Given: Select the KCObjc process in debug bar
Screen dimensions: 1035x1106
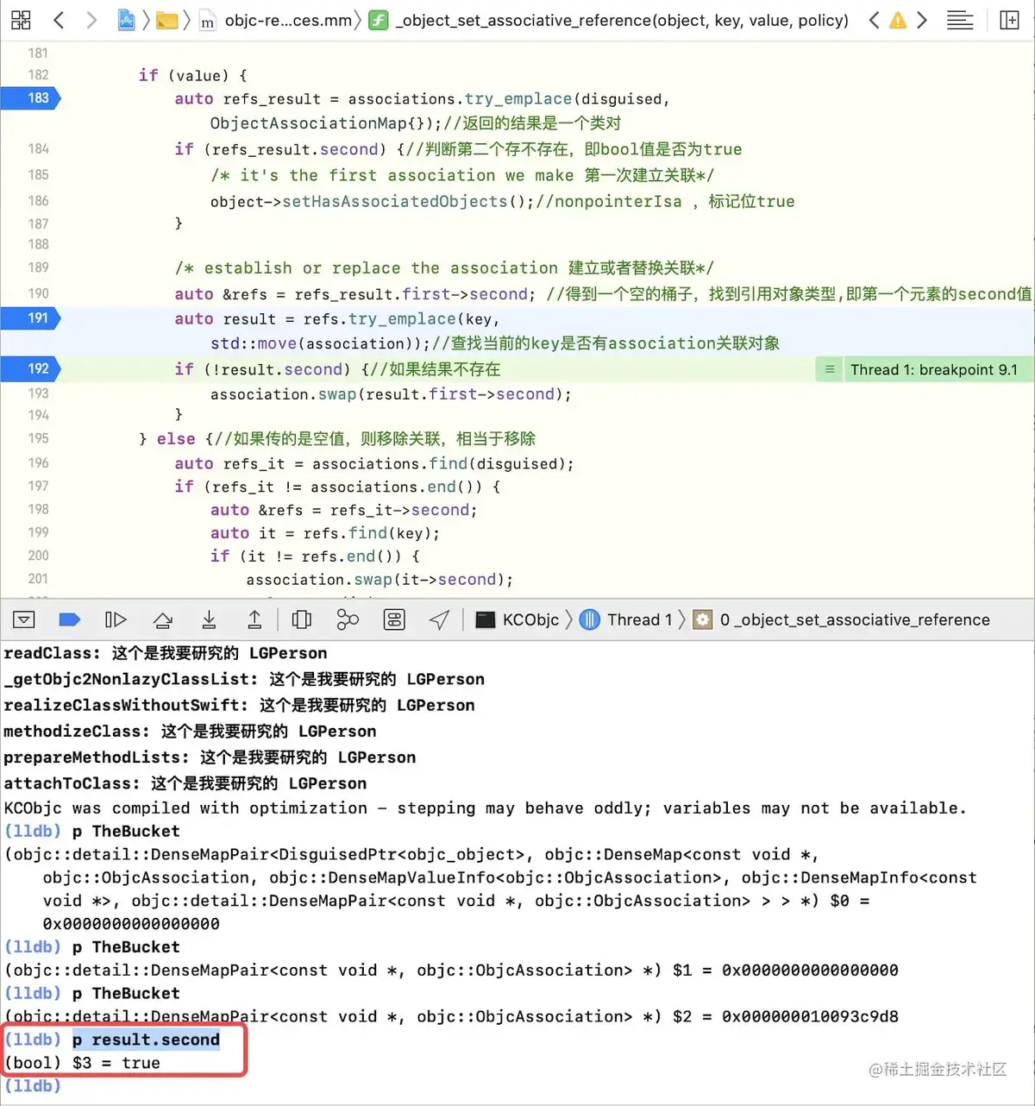Looking at the screenshot, I should pos(517,619).
